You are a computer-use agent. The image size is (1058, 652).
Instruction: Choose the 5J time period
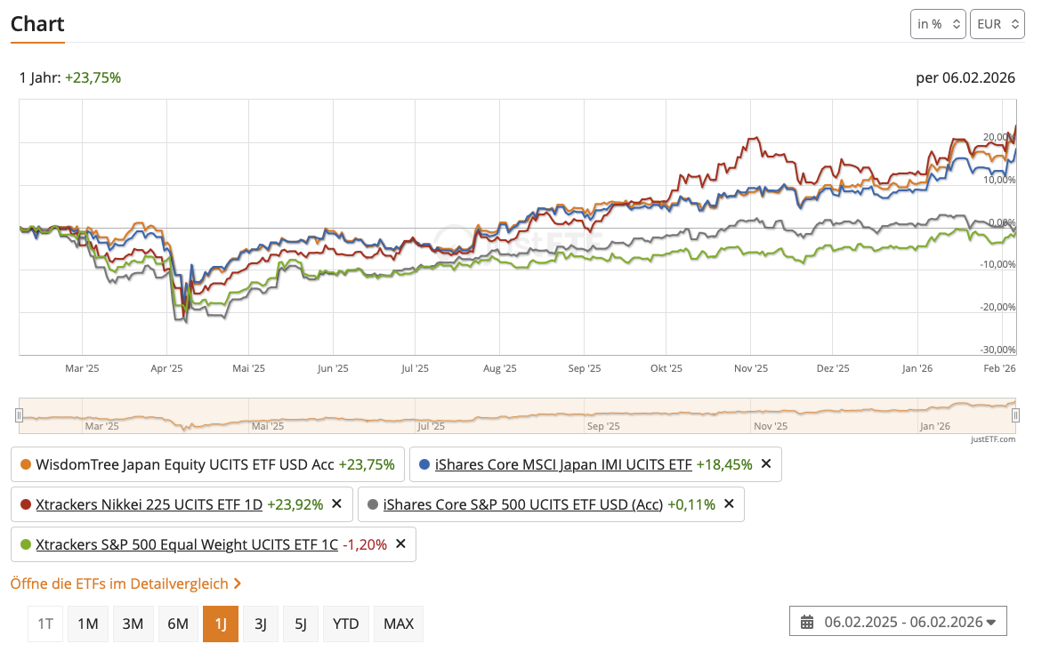click(300, 624)
